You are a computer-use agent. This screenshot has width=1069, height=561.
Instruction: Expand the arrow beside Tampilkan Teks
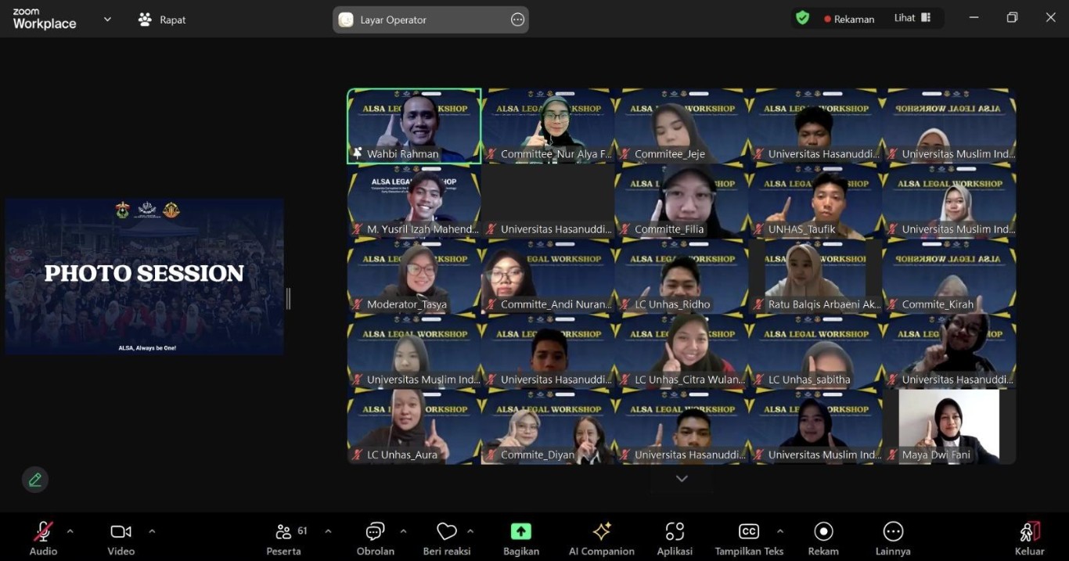pyautogui.click(x=780, y=531)
